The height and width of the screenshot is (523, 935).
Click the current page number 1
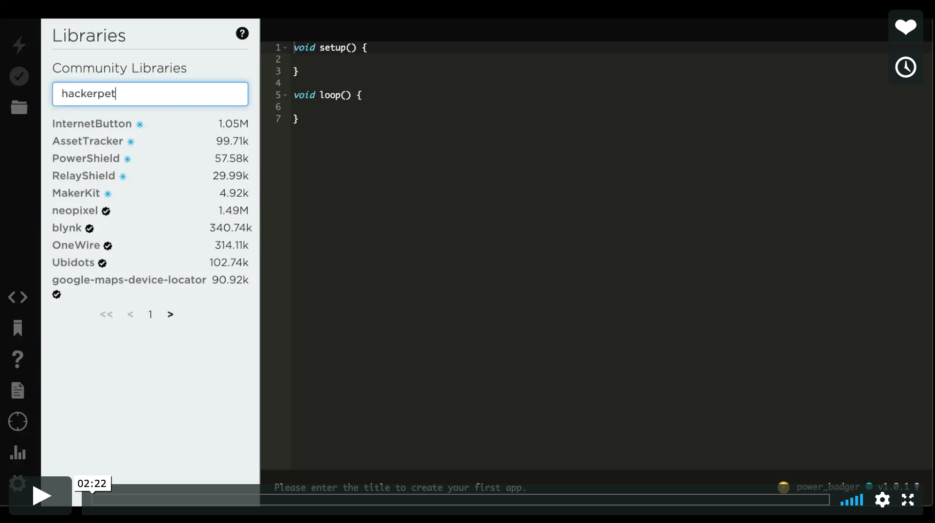click(150, 314)
